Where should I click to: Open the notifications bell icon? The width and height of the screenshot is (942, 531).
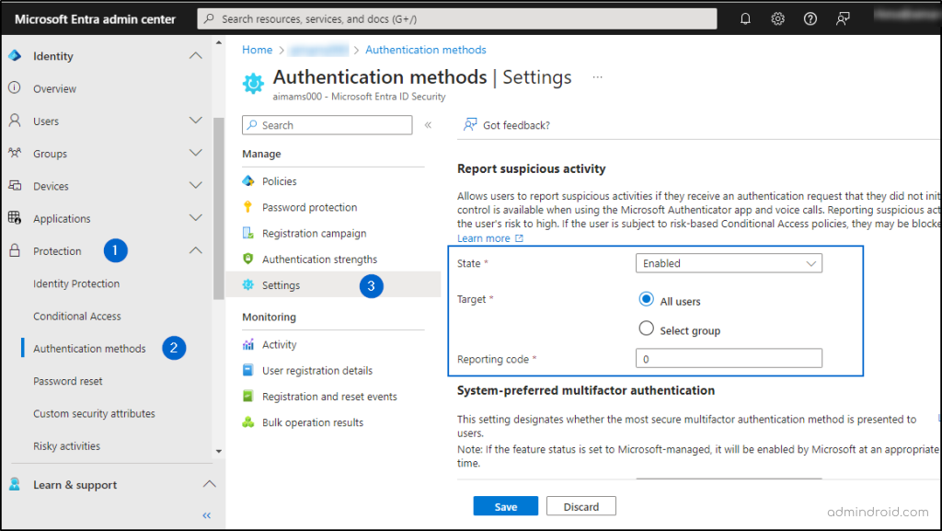(x=745, y=18)
